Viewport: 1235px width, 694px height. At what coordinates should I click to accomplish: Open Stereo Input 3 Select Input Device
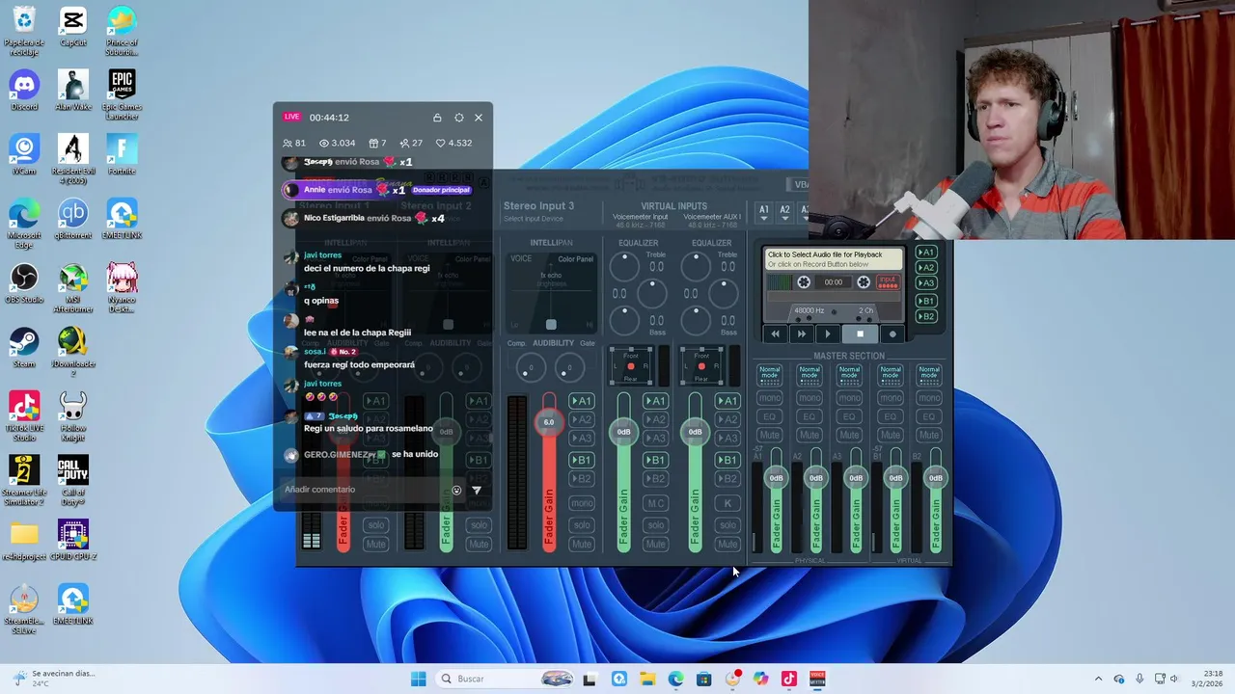tap(533, 219)
